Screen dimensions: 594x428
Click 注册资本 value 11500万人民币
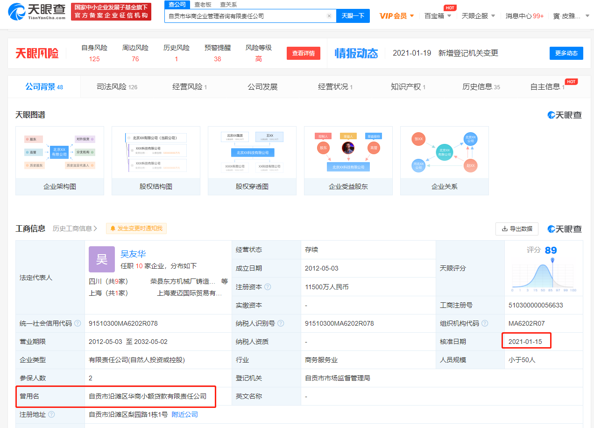(x=327, y=287)
